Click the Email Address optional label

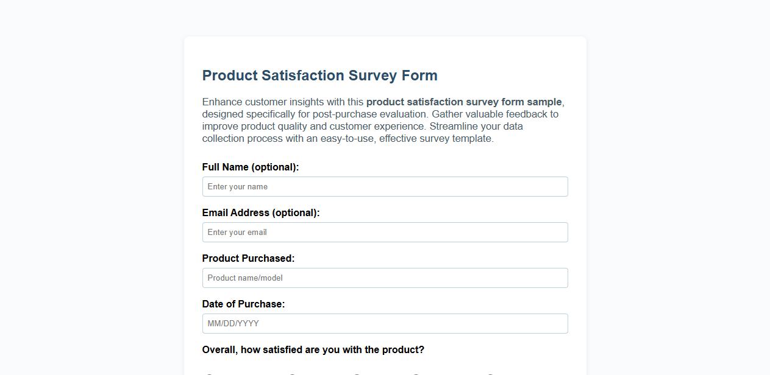[261, 212]
